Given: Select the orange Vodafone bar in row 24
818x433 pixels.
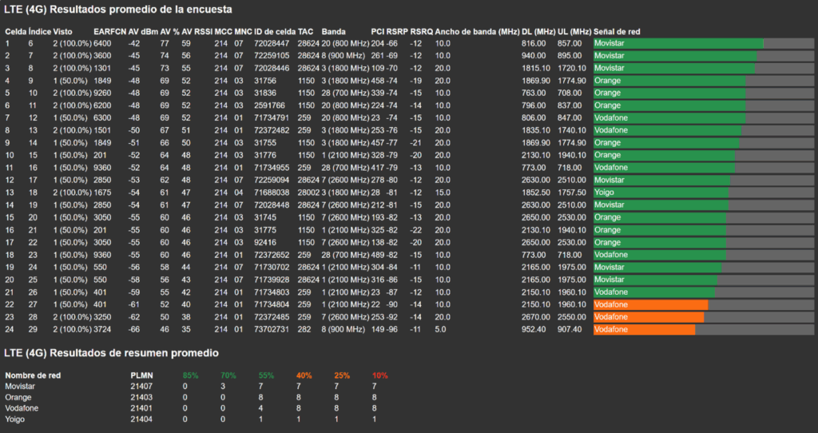Looking at the screenshot, I should 644,329.
